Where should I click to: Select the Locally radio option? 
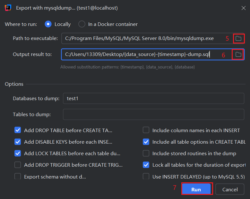[48, 24]
